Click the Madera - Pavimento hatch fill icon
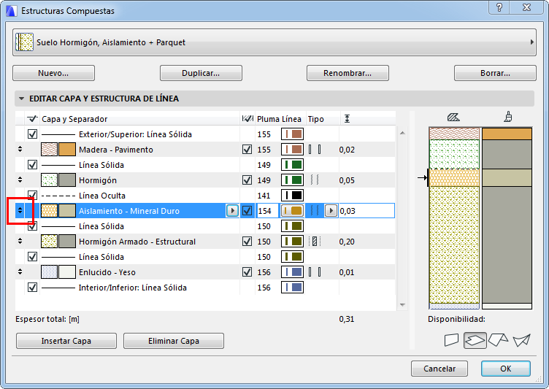This screenshot has height=389, width=549. pos(50,150)
